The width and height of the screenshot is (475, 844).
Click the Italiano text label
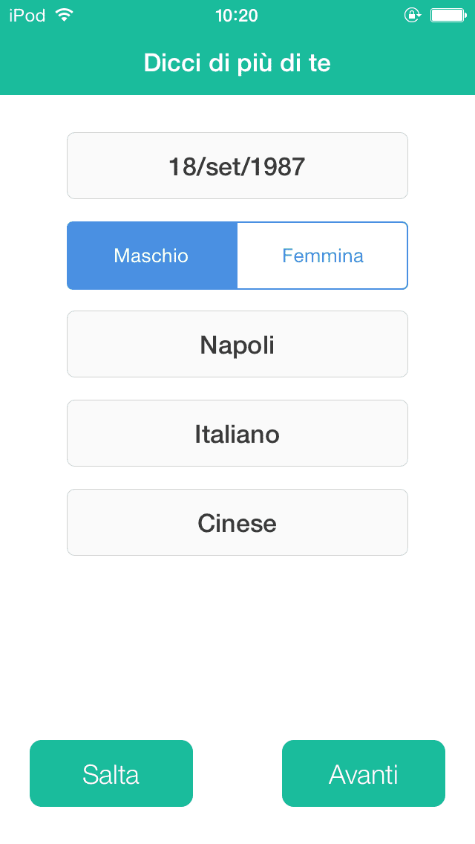(237, 434)
